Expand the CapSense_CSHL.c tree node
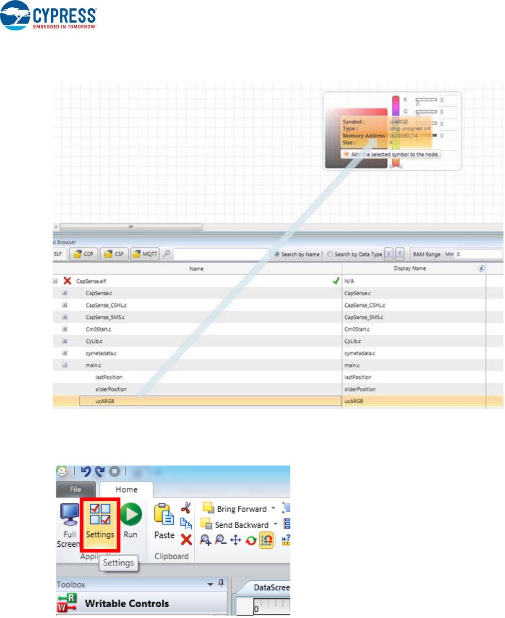 pos(65,305)
